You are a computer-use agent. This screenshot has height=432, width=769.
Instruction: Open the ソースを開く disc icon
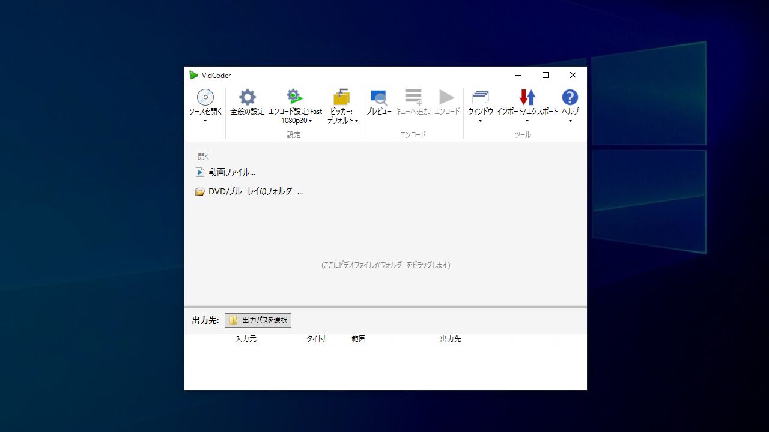pyautogui.click(x=205, y=97)
